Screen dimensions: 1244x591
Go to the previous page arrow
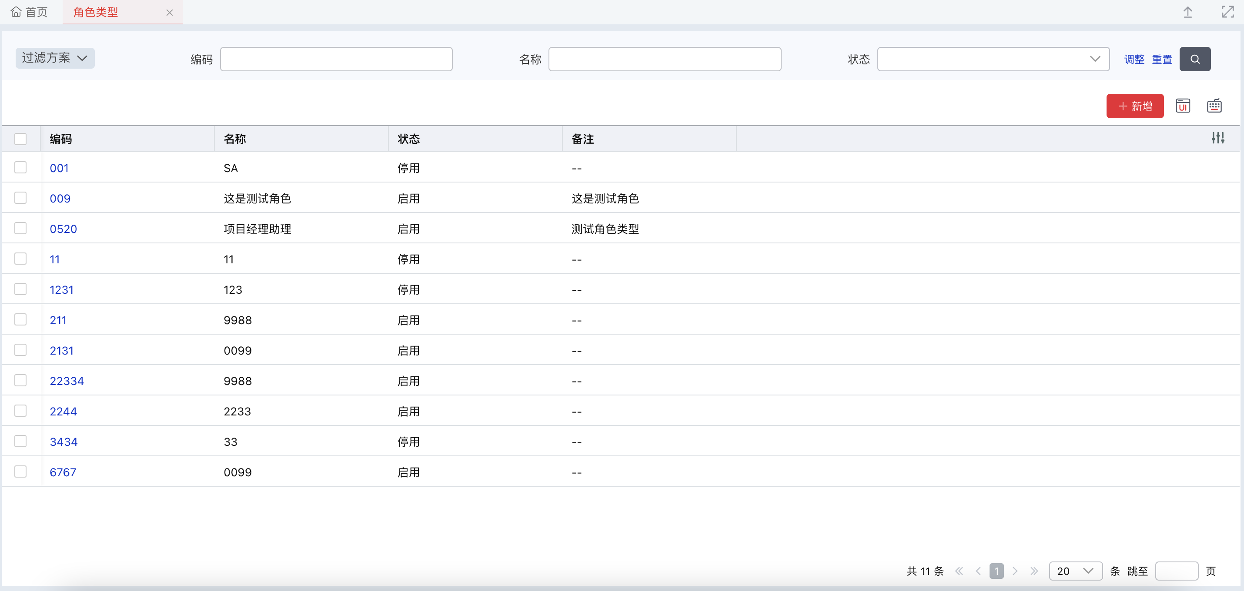(978, 571)
